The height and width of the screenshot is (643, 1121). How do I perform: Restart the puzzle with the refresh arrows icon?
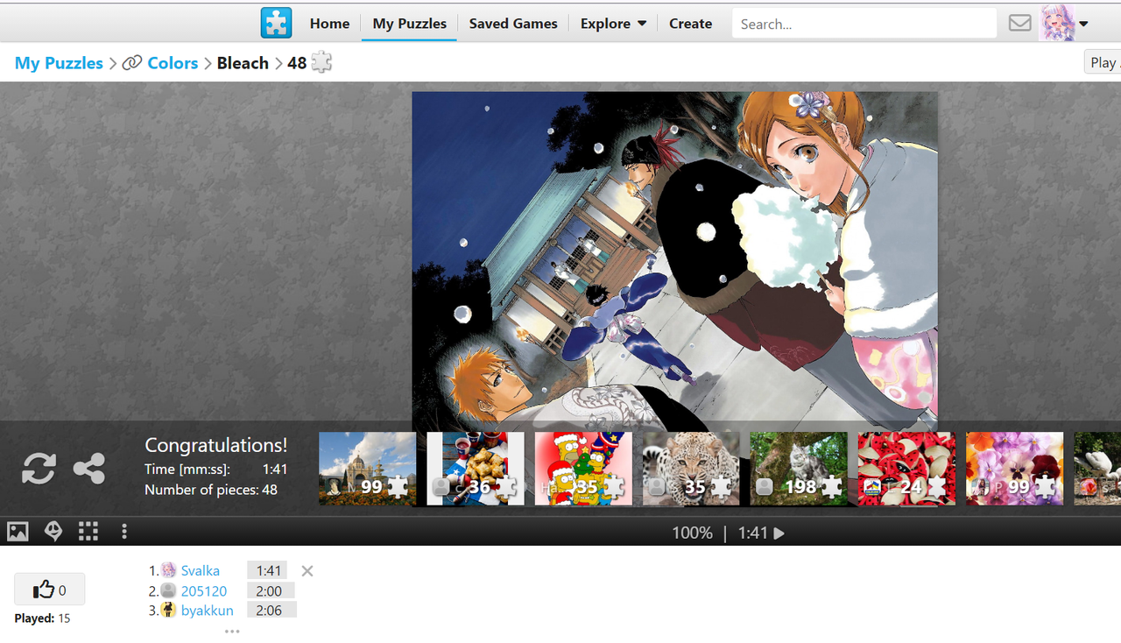[x=39, y=469]
